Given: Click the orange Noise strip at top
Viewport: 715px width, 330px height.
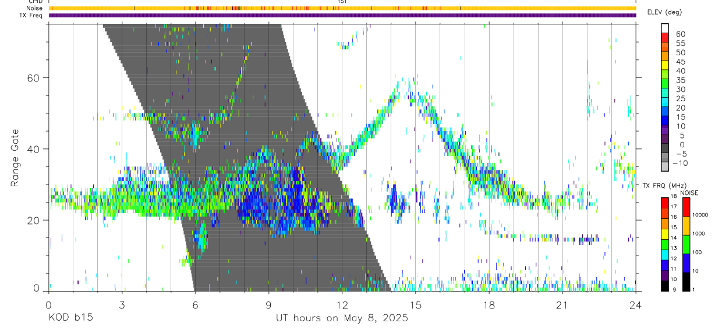Looking at the screenshot, I should [x=342, y=8].
